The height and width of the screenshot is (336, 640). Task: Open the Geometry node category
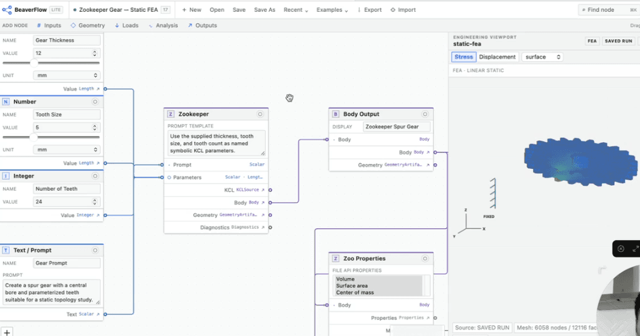click(x=88, y=26)
